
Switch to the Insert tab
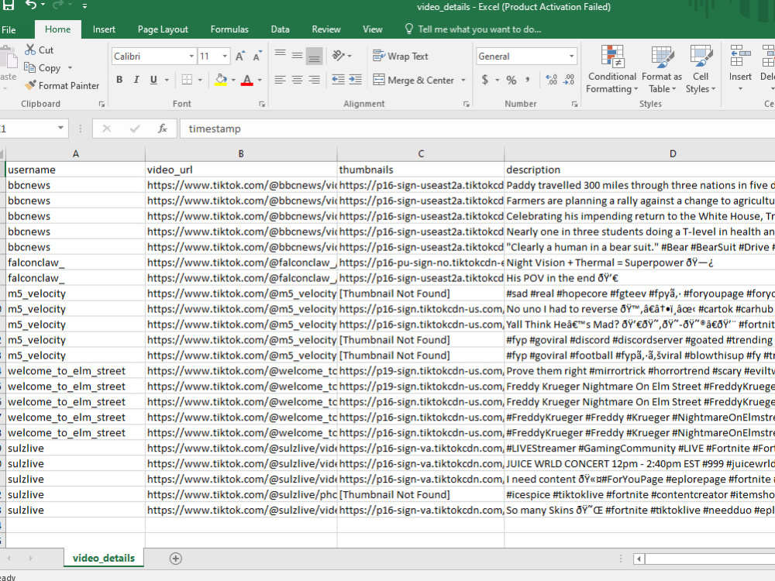click(104, 29)
